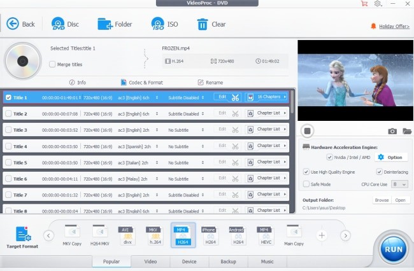Click the Holiday Offer link
The width and height of the screenshot is (414, 271).
[x=394, y=26]
